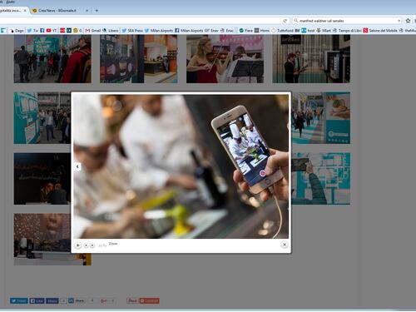
Task: Open the Milan Airports Twitter bookmark
Action: pyautogui.click(x=159, y=31)
